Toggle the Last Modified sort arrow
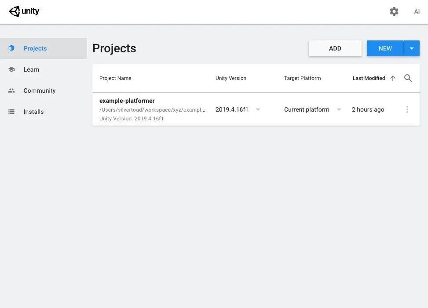Image resolution: width=428 pixels, height=308 pixels. 392,78
